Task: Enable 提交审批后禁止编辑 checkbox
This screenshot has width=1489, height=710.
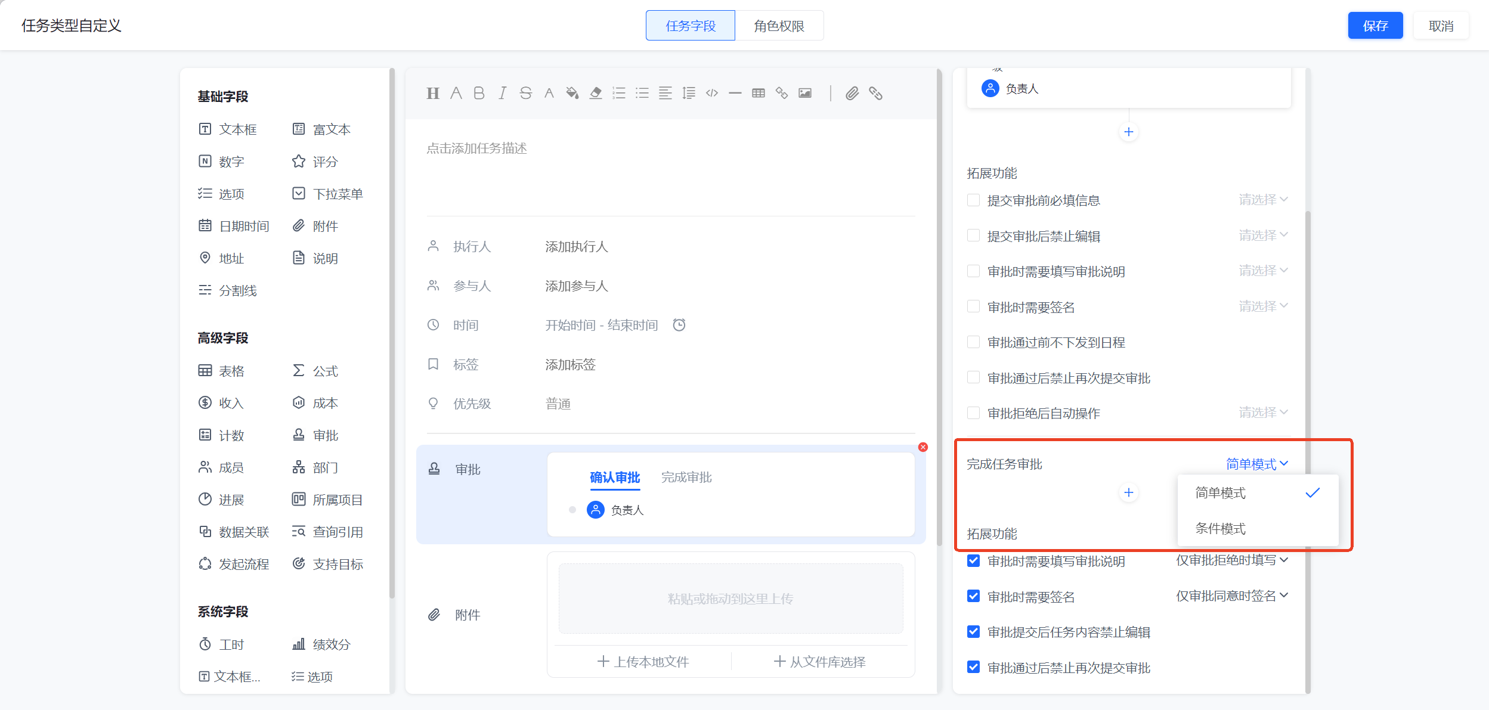Action: tap(974, 236)
